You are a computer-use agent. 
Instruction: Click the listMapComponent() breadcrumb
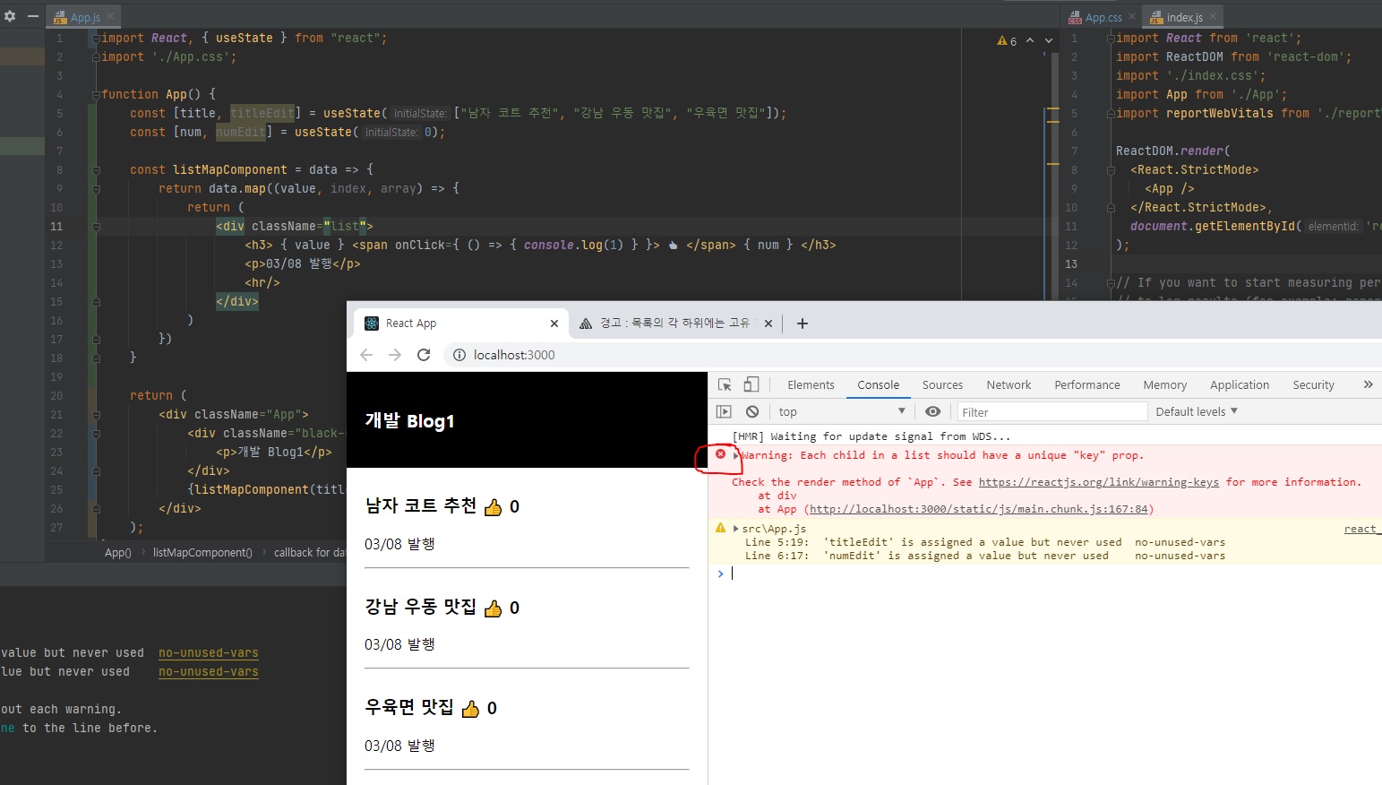tap(202, 553)
